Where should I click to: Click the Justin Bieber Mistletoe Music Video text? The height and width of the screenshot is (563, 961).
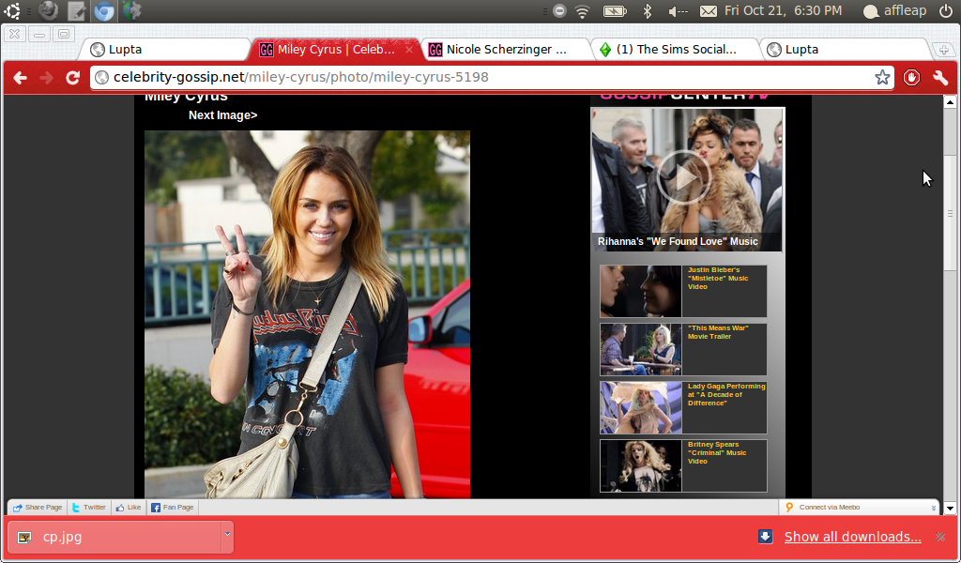[718, 278]
